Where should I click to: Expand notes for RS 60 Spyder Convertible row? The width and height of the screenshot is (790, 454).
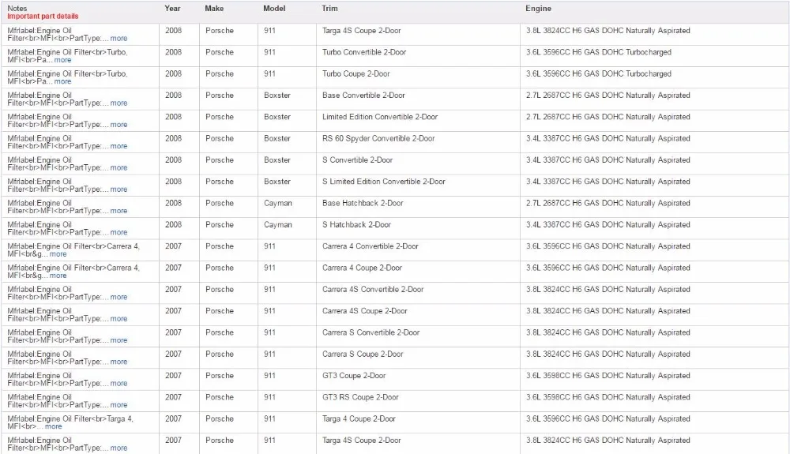(x=118, y=147)
